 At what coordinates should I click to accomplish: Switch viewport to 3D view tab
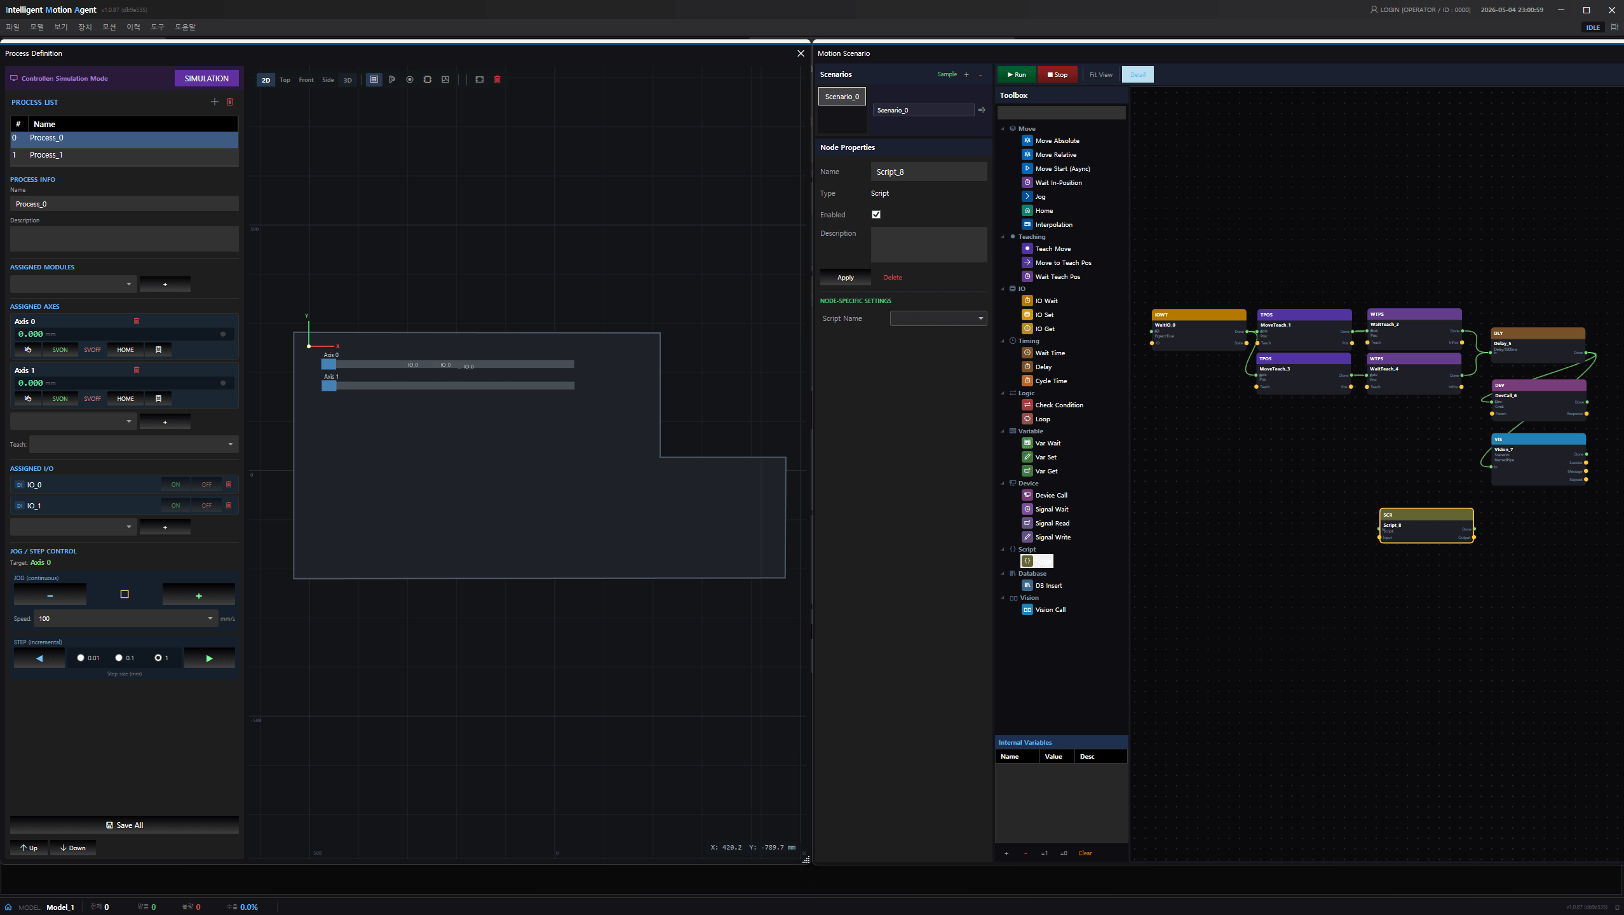tap(348, 80)
